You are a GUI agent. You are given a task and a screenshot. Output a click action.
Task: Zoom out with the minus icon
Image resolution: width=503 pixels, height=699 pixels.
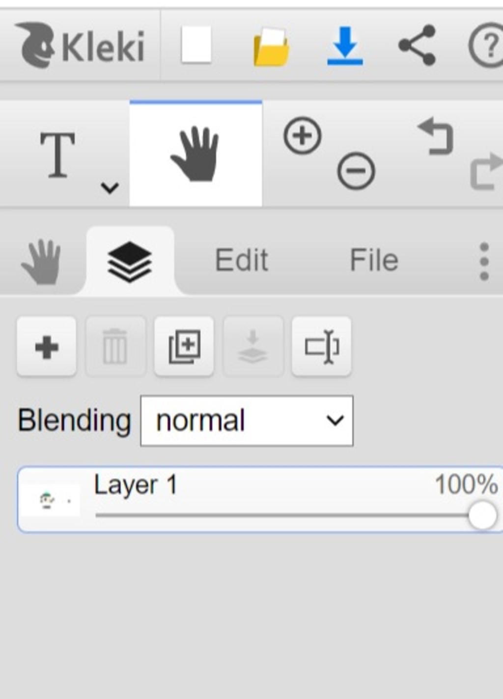(356, 171)
